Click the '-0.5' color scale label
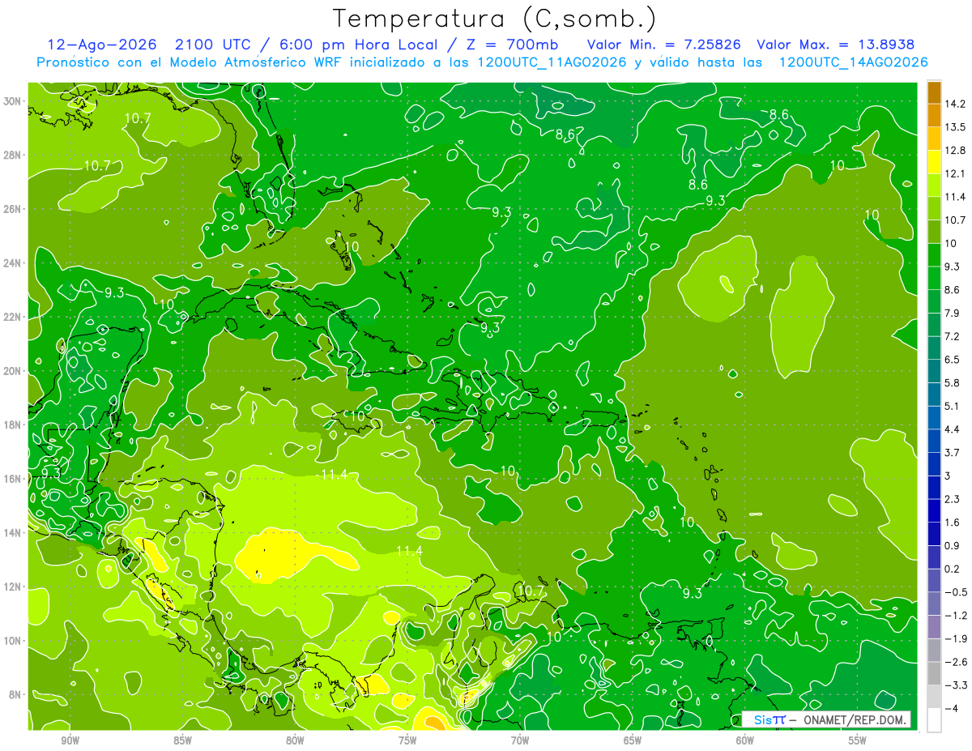Viewport: 972px width, 751px height. click(955, 591)
